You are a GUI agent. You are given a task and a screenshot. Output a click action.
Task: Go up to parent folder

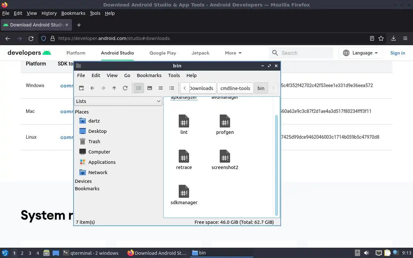pyautogui.click(x=114, y=88)
